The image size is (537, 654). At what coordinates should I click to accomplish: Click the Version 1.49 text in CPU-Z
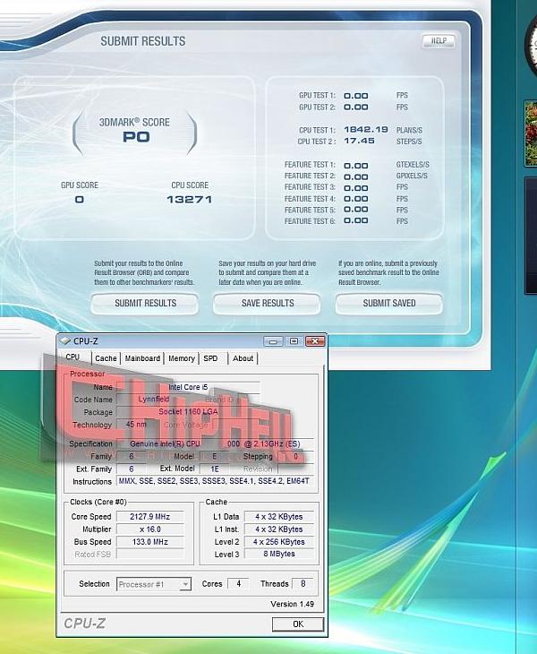pos(292,604)
